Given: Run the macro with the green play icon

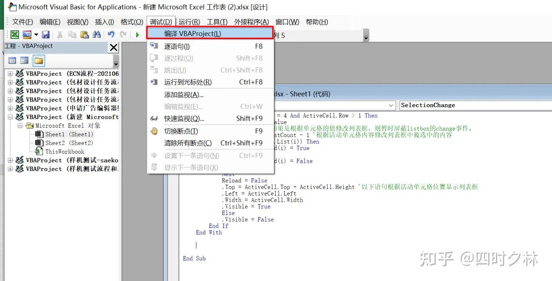Looking at the screenshot, I should [x=137, y=35].
